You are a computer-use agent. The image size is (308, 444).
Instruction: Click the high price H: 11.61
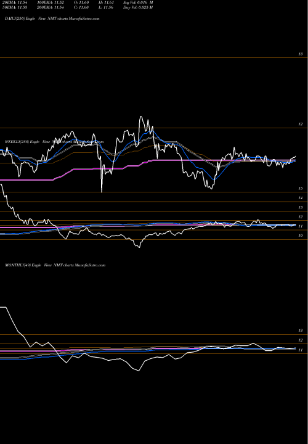(x=107, y=2)
